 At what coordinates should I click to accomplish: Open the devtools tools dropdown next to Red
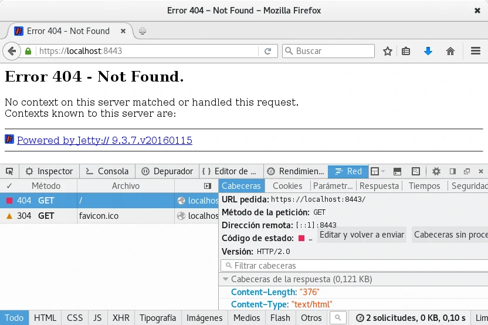tap(378, 171)
